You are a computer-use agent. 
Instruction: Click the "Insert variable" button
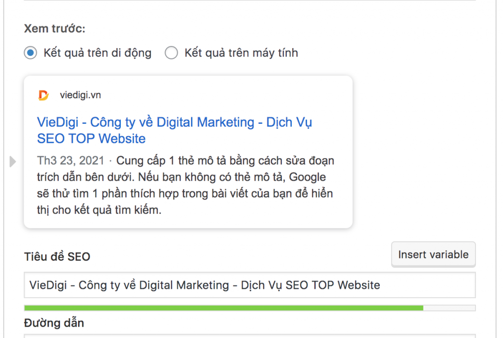pos(433,254)
